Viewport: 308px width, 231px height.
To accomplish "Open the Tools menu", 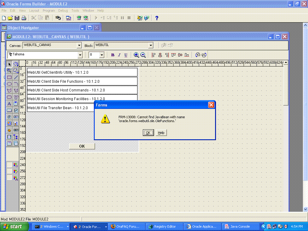I will click(x=75, y=11).
